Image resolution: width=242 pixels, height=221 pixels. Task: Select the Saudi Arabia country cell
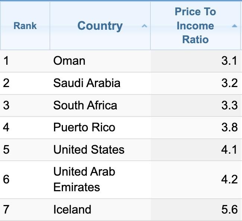pos(87,83)
